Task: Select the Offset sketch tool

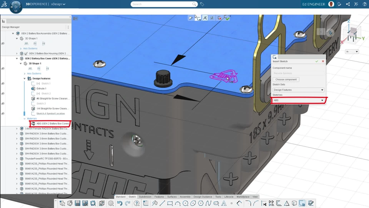Action: (279, 203)
